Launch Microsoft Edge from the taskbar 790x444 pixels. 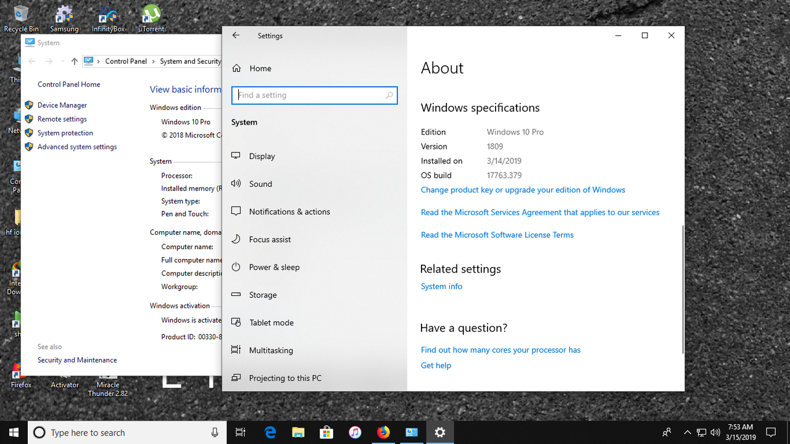tap(270, 432)
